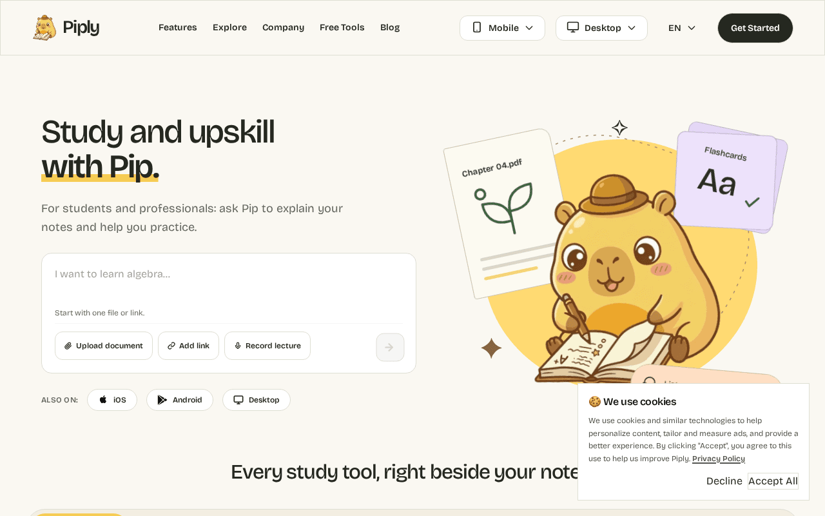Click the arrow submit button
The width and height of the screenshot is (825, 516).
pyautogui.click(x=390, y=347)
